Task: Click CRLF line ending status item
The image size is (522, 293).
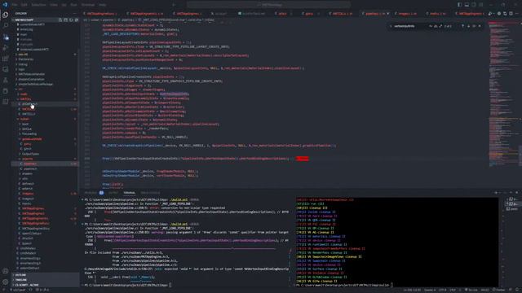Action: coord(453,290)
